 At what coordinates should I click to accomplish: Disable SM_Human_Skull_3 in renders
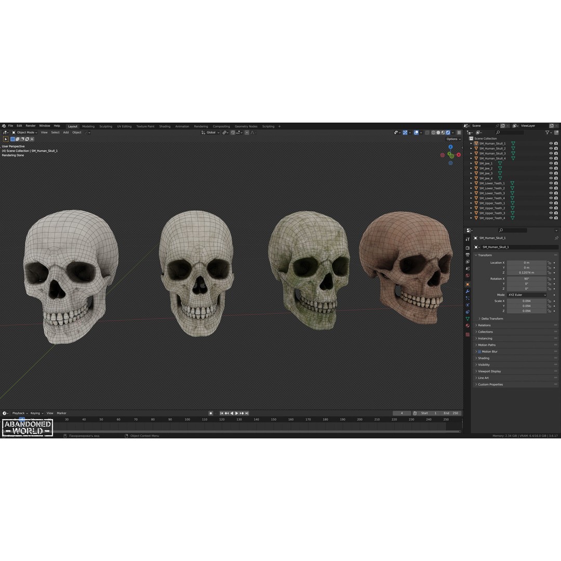556,153
